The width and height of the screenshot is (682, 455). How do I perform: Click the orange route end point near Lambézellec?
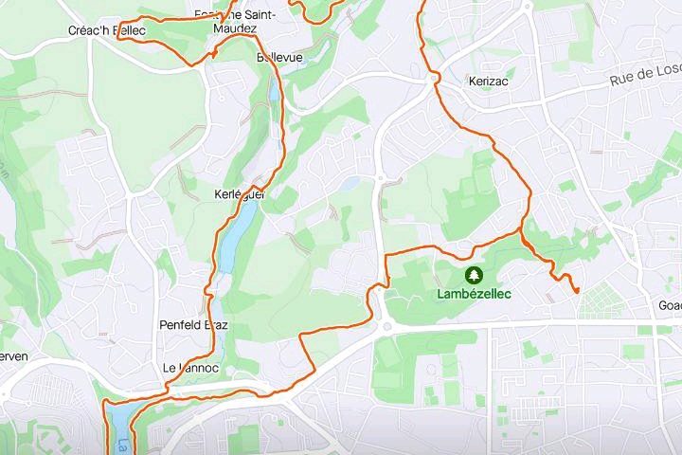(x=577, y=291)
